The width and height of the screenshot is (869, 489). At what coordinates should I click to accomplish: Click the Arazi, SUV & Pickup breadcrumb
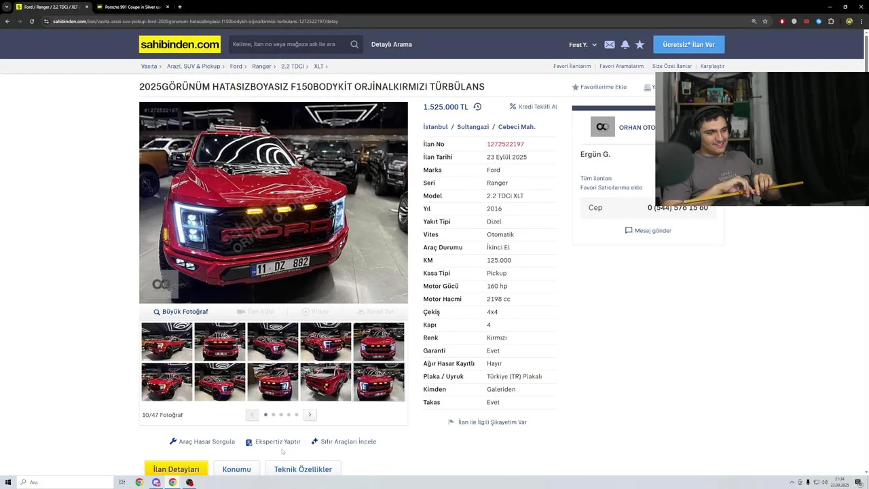point(193,66)
